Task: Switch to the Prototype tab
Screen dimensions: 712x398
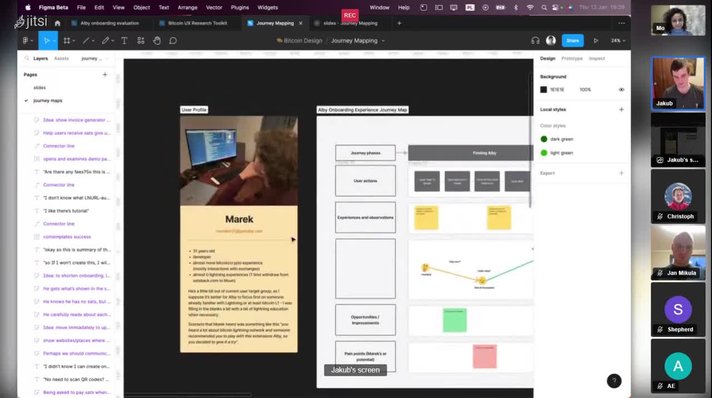Action: (x=572, y=58)
